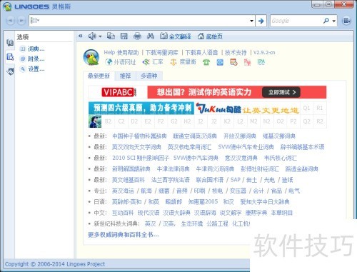Click the Lingoes parrot icon in the title bar
This screenshot has height=272, width=357.
pos(7,6)
